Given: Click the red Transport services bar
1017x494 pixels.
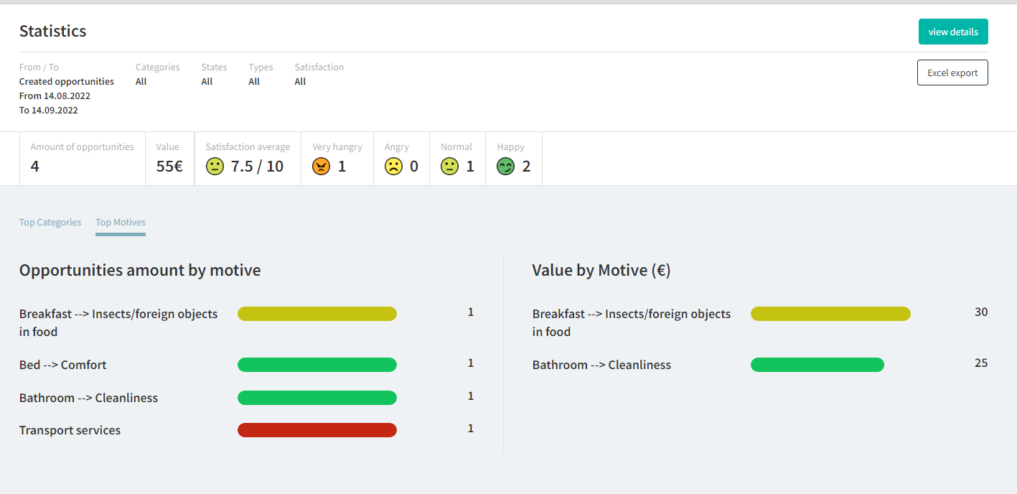Looking at the screenshot, I should tap(317, 430).
